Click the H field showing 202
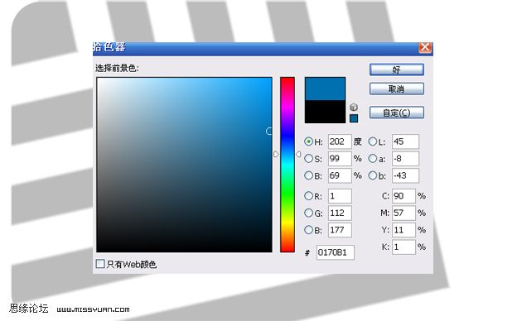517x321 pixels. tap(340, 141)
